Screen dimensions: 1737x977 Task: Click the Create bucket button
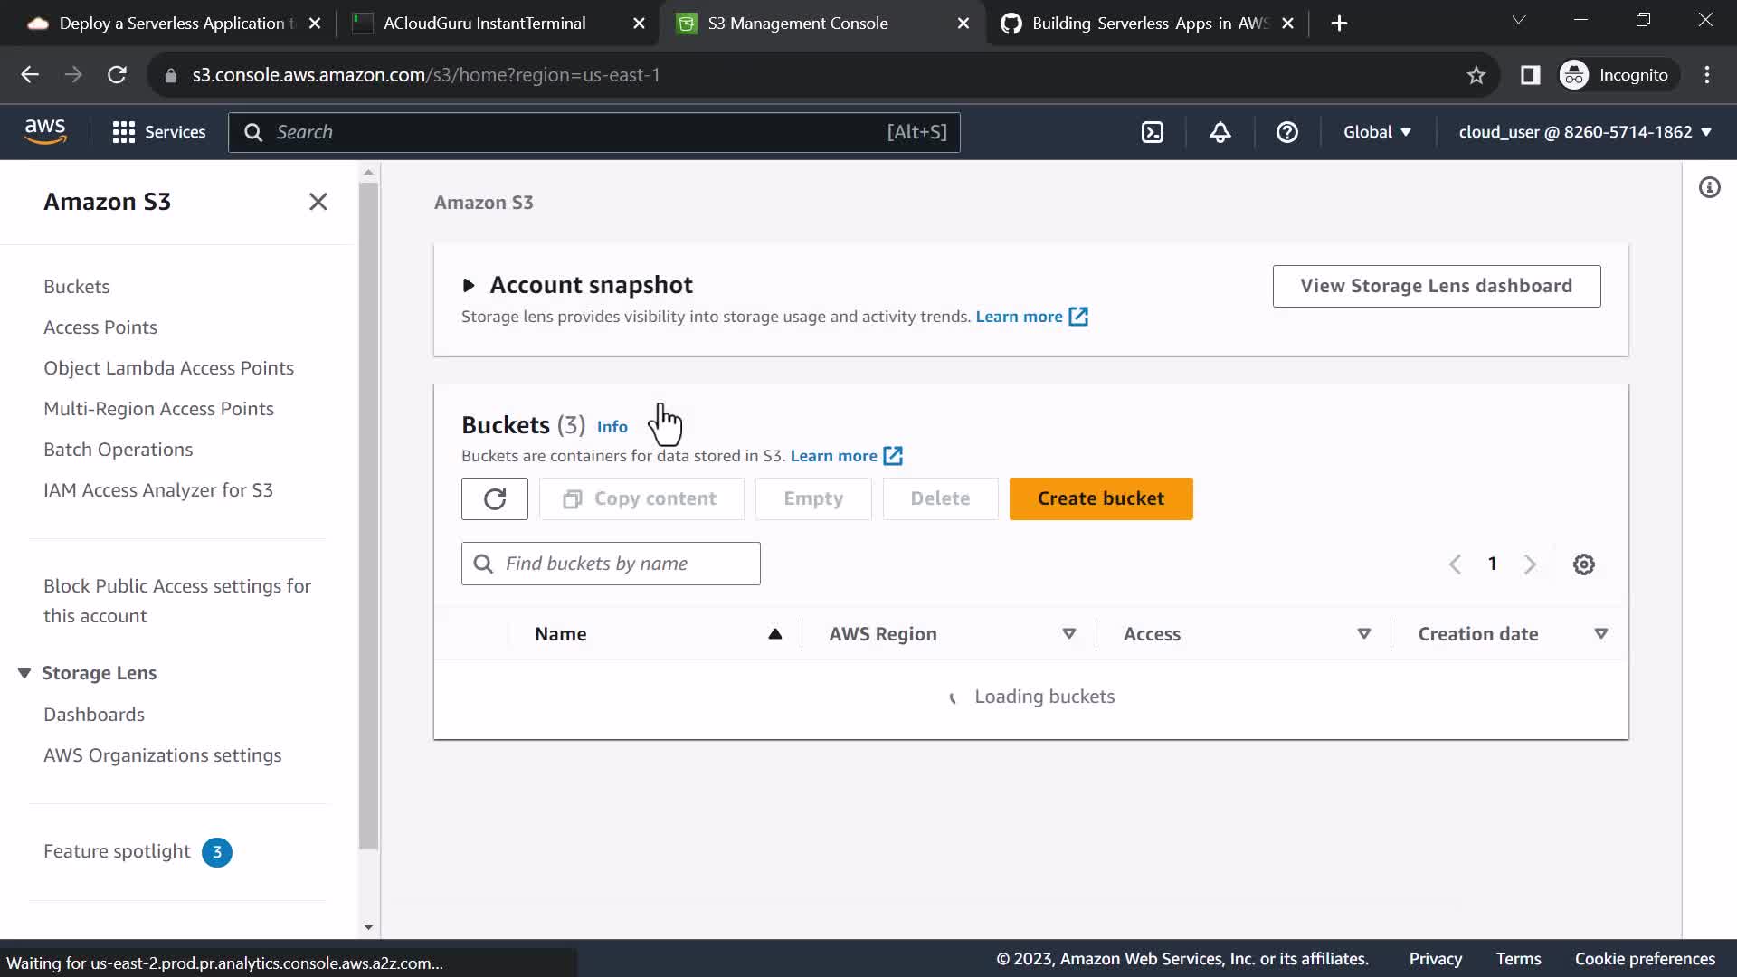click(x=1100, y=498)
